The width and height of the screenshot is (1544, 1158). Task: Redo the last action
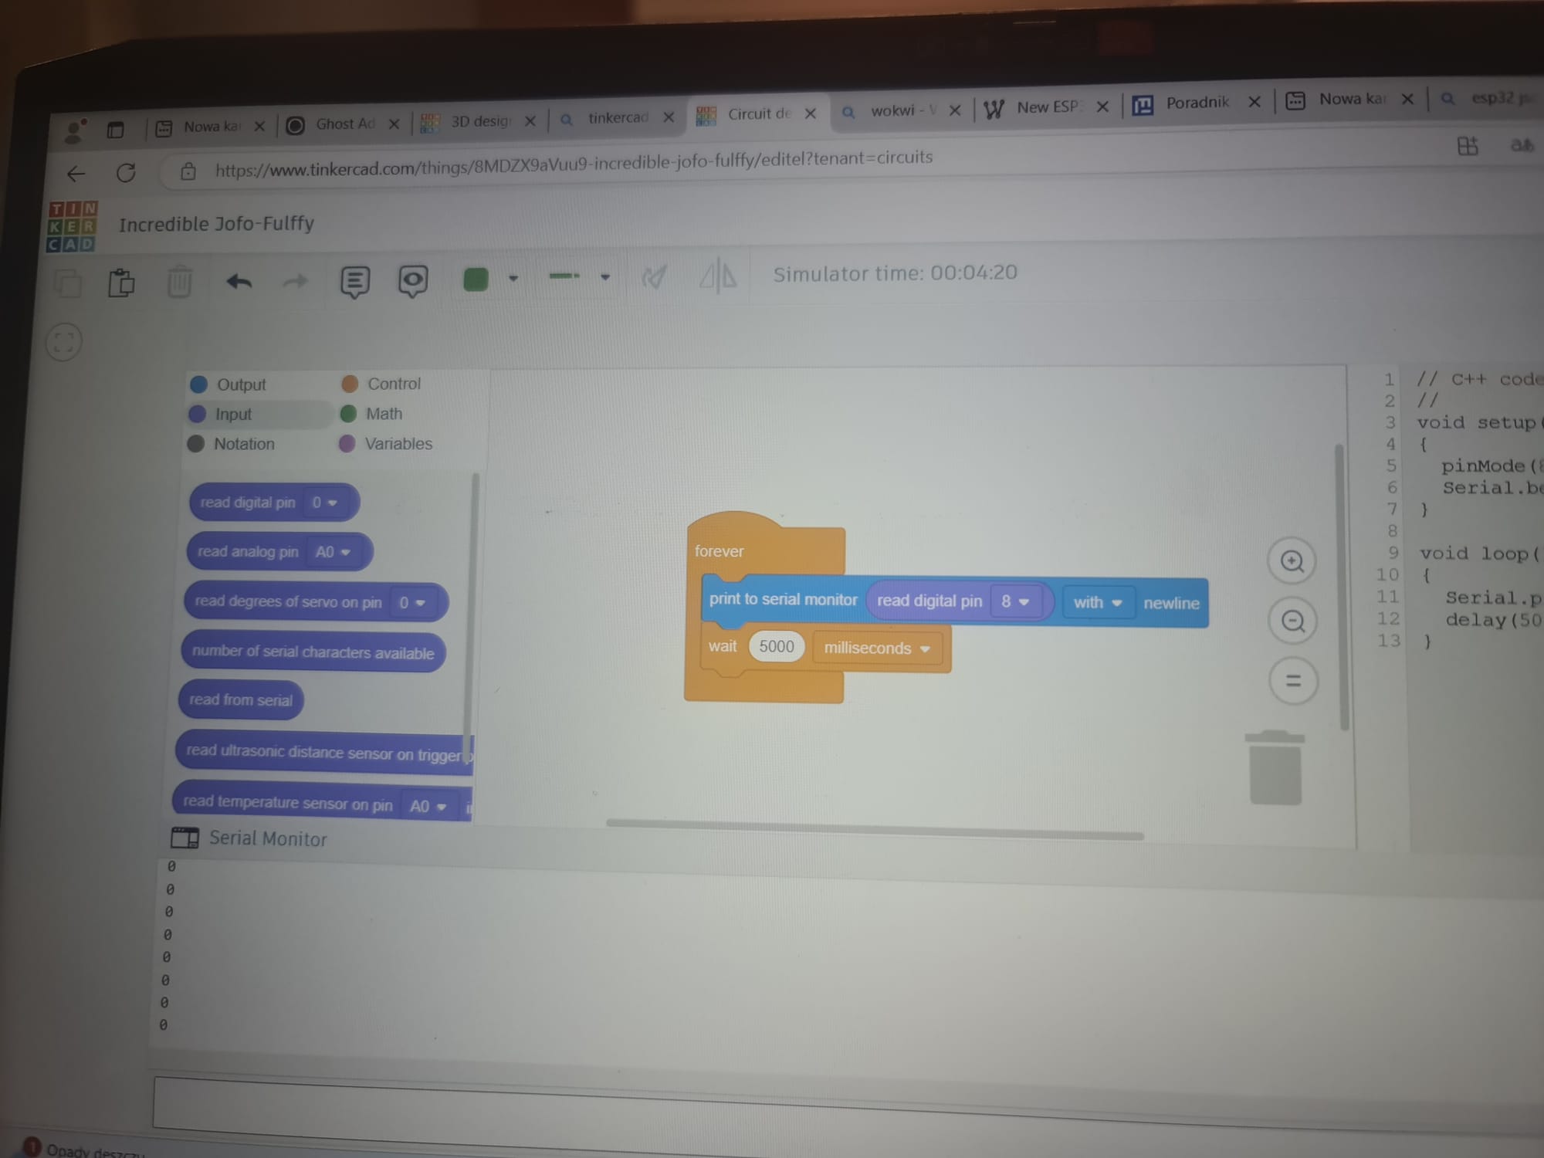pos(295,282)
